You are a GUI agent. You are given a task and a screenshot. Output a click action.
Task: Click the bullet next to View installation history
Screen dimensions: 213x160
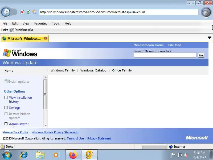point(6,97)
